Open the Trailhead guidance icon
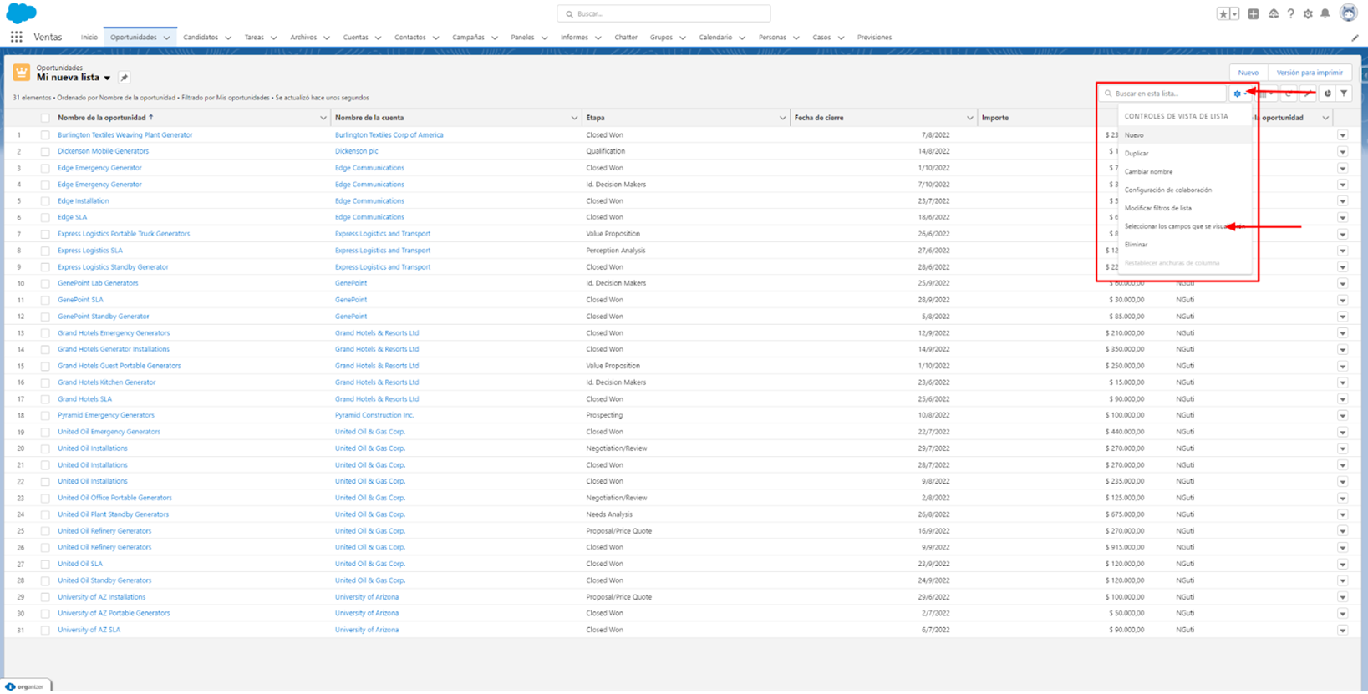The height and width of the screenshot is (694, 1368). (x=1274, y=13)
